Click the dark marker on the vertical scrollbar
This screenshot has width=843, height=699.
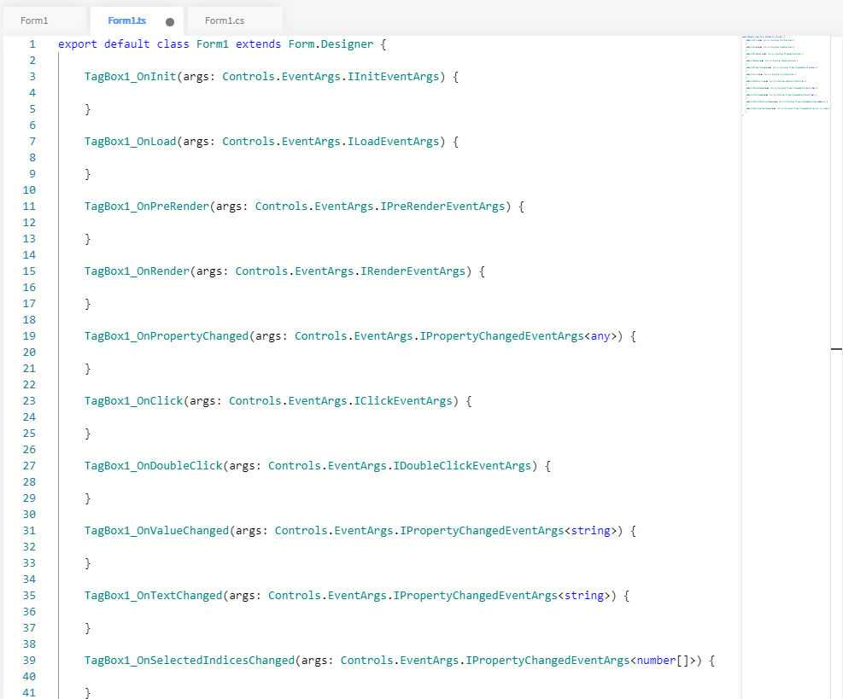836,349
